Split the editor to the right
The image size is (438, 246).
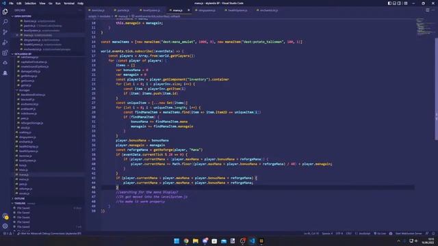coord(427,10)
